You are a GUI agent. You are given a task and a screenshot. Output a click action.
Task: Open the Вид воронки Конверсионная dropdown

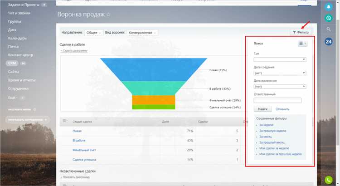[x=142, y=33]
